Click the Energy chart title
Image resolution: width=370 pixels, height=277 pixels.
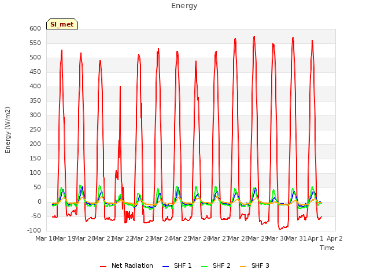(x=184, y=6)
